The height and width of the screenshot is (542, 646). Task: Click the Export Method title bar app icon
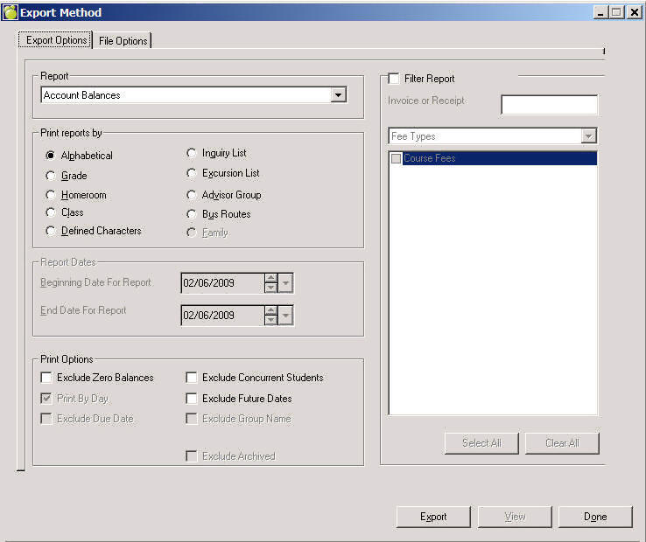(x=10, y=12)
